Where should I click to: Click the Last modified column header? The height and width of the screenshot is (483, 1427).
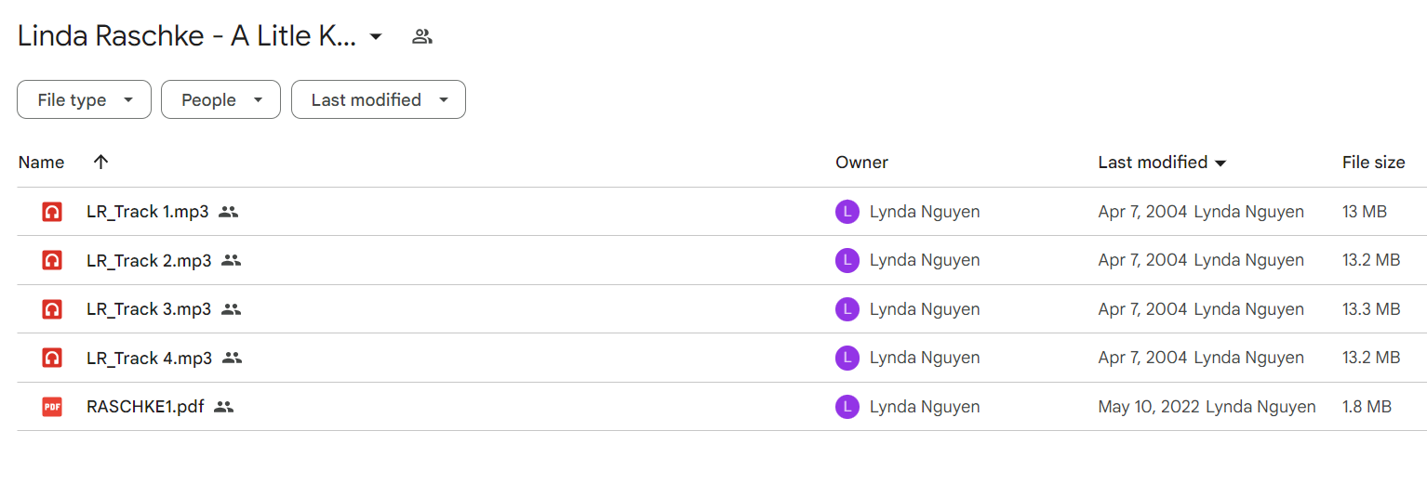click(x=1153, y=163)
